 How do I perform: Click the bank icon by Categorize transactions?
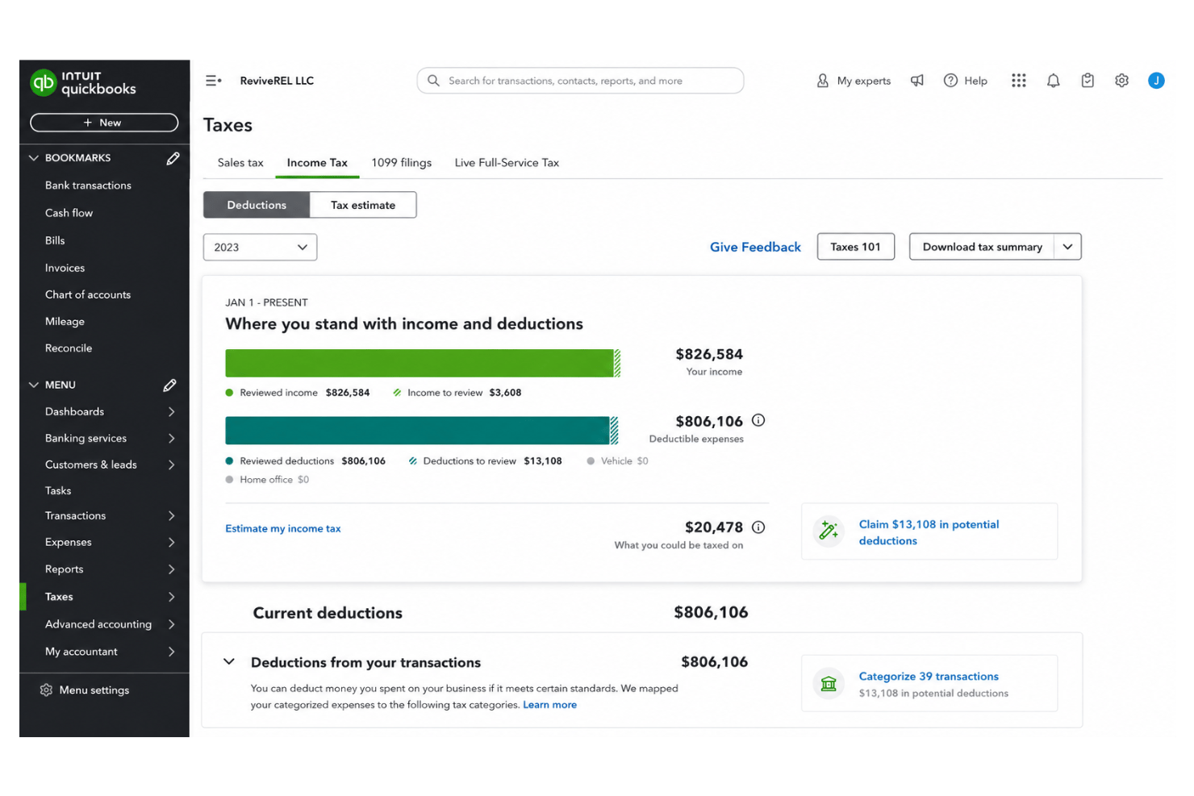pyautogui.click(x=829, y=684)
